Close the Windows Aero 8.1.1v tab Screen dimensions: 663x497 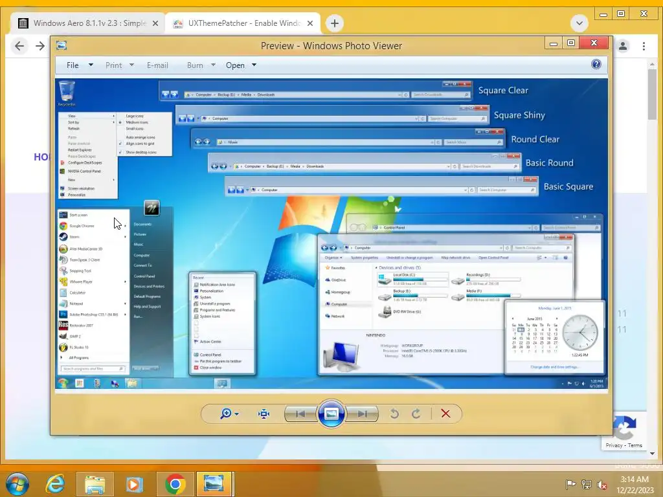click(155, 23)
